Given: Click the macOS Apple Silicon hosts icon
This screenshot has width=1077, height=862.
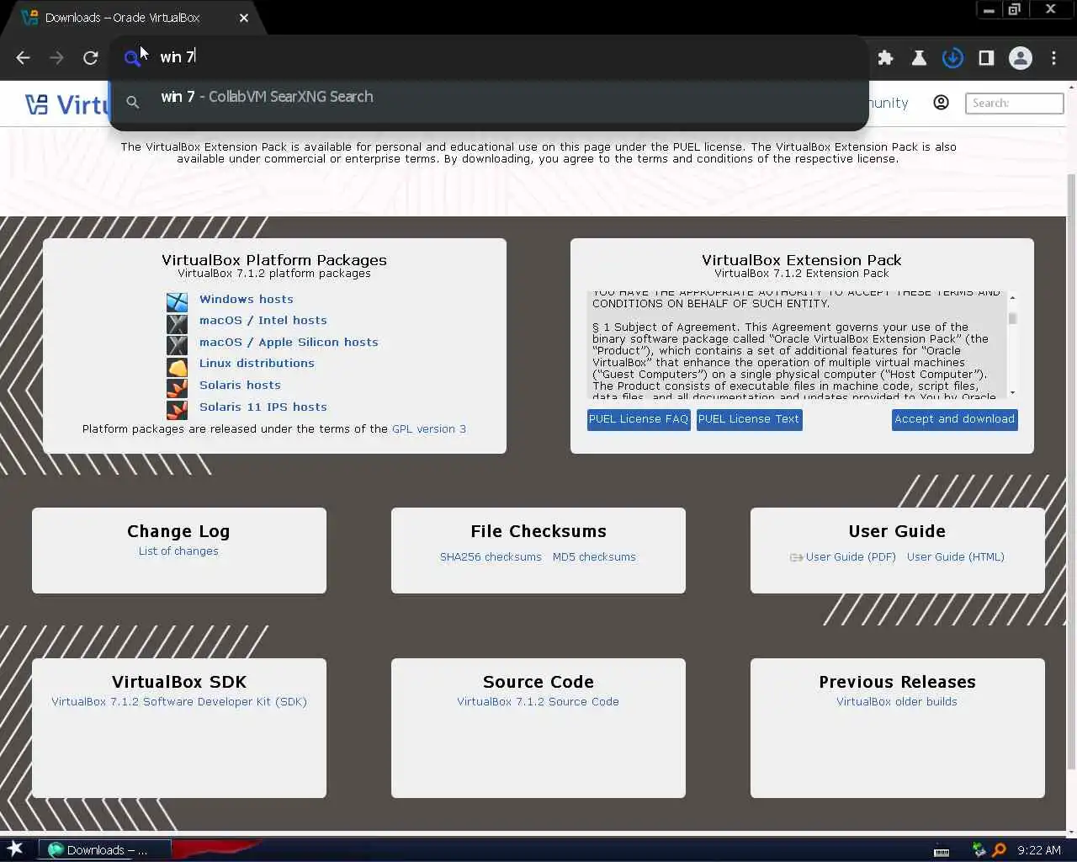Looking at the screenshot, I should pyautogui.click(x=177, y=345).
